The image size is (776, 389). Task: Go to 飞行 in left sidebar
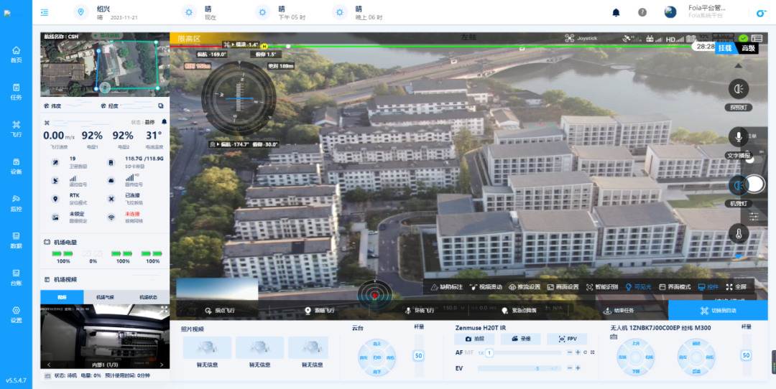point(16,128)
